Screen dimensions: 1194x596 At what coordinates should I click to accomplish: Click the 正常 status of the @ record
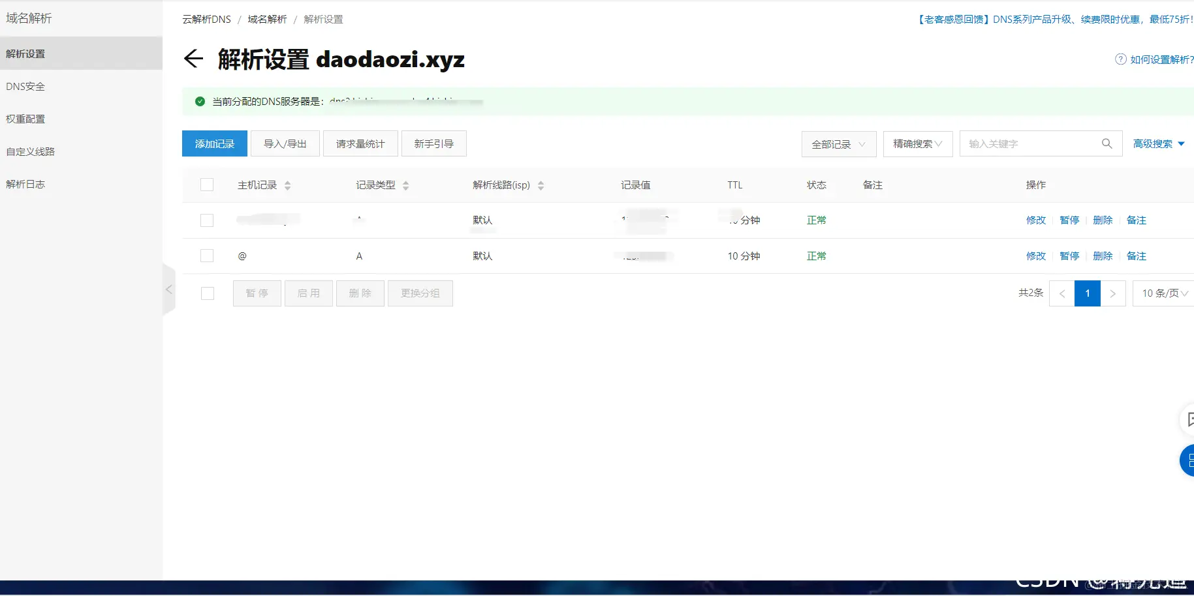coord(816,256)
